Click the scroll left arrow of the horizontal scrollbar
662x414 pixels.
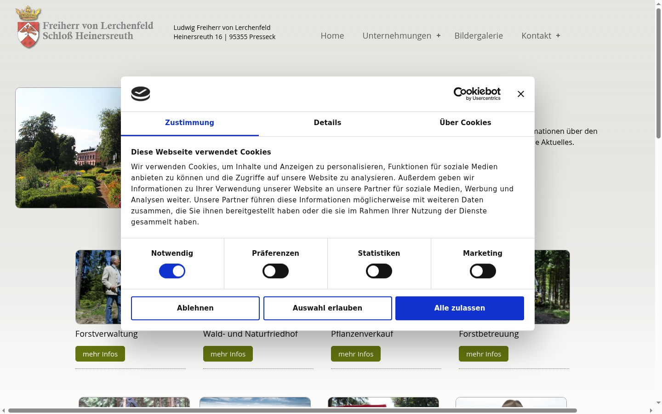coord(4,410)
